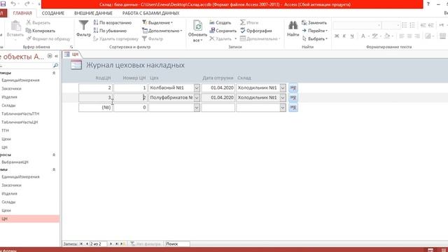Click the Save icon in quick access toolbar

point(3,4)
